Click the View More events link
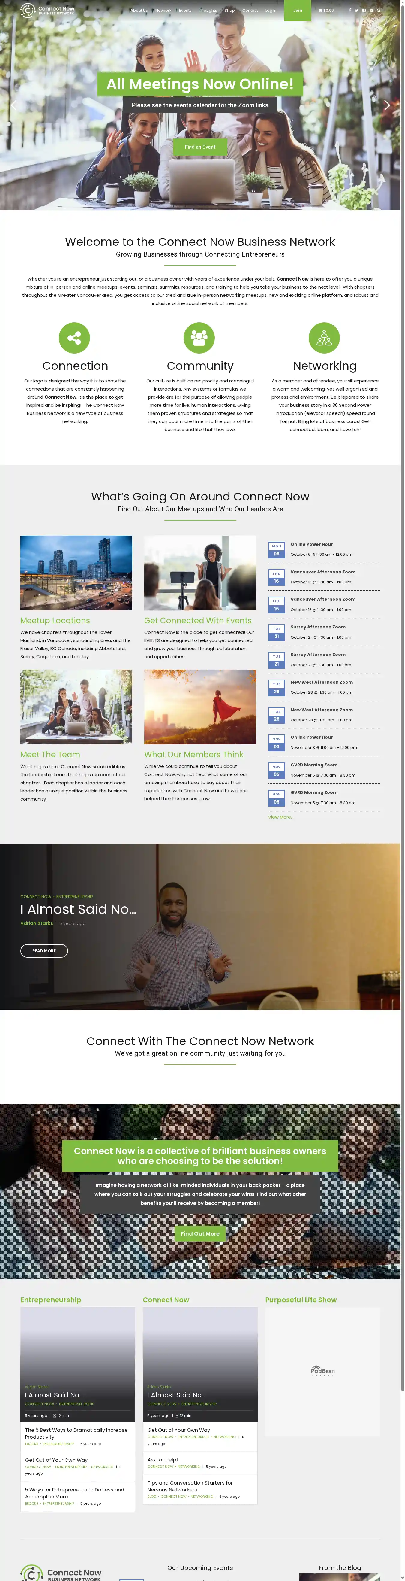The image size is (405, 1581). [280, 817]
